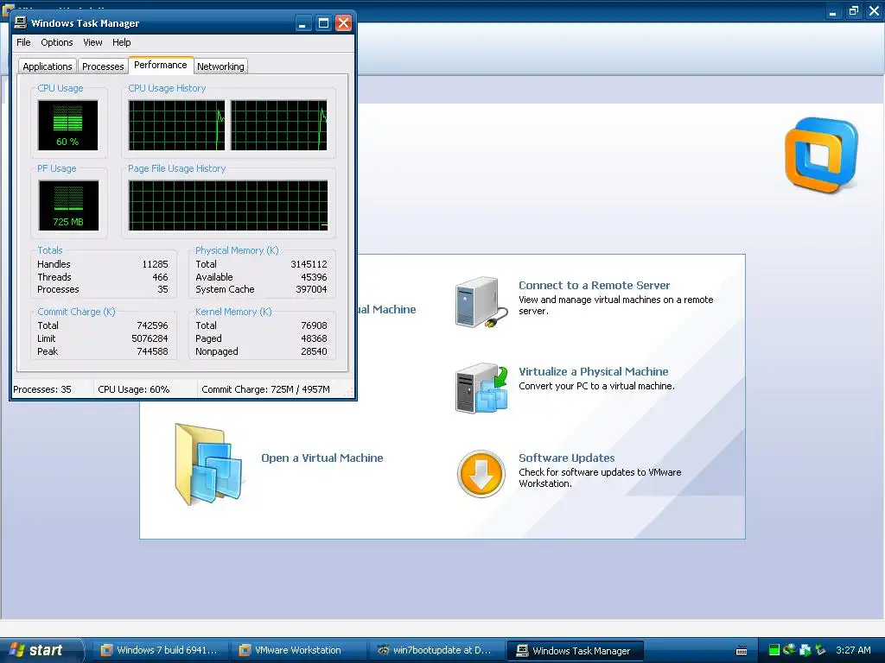The image size is (885, 663).
Task: Open the Help menu in Task Manager
Action: tap(121, 42)
